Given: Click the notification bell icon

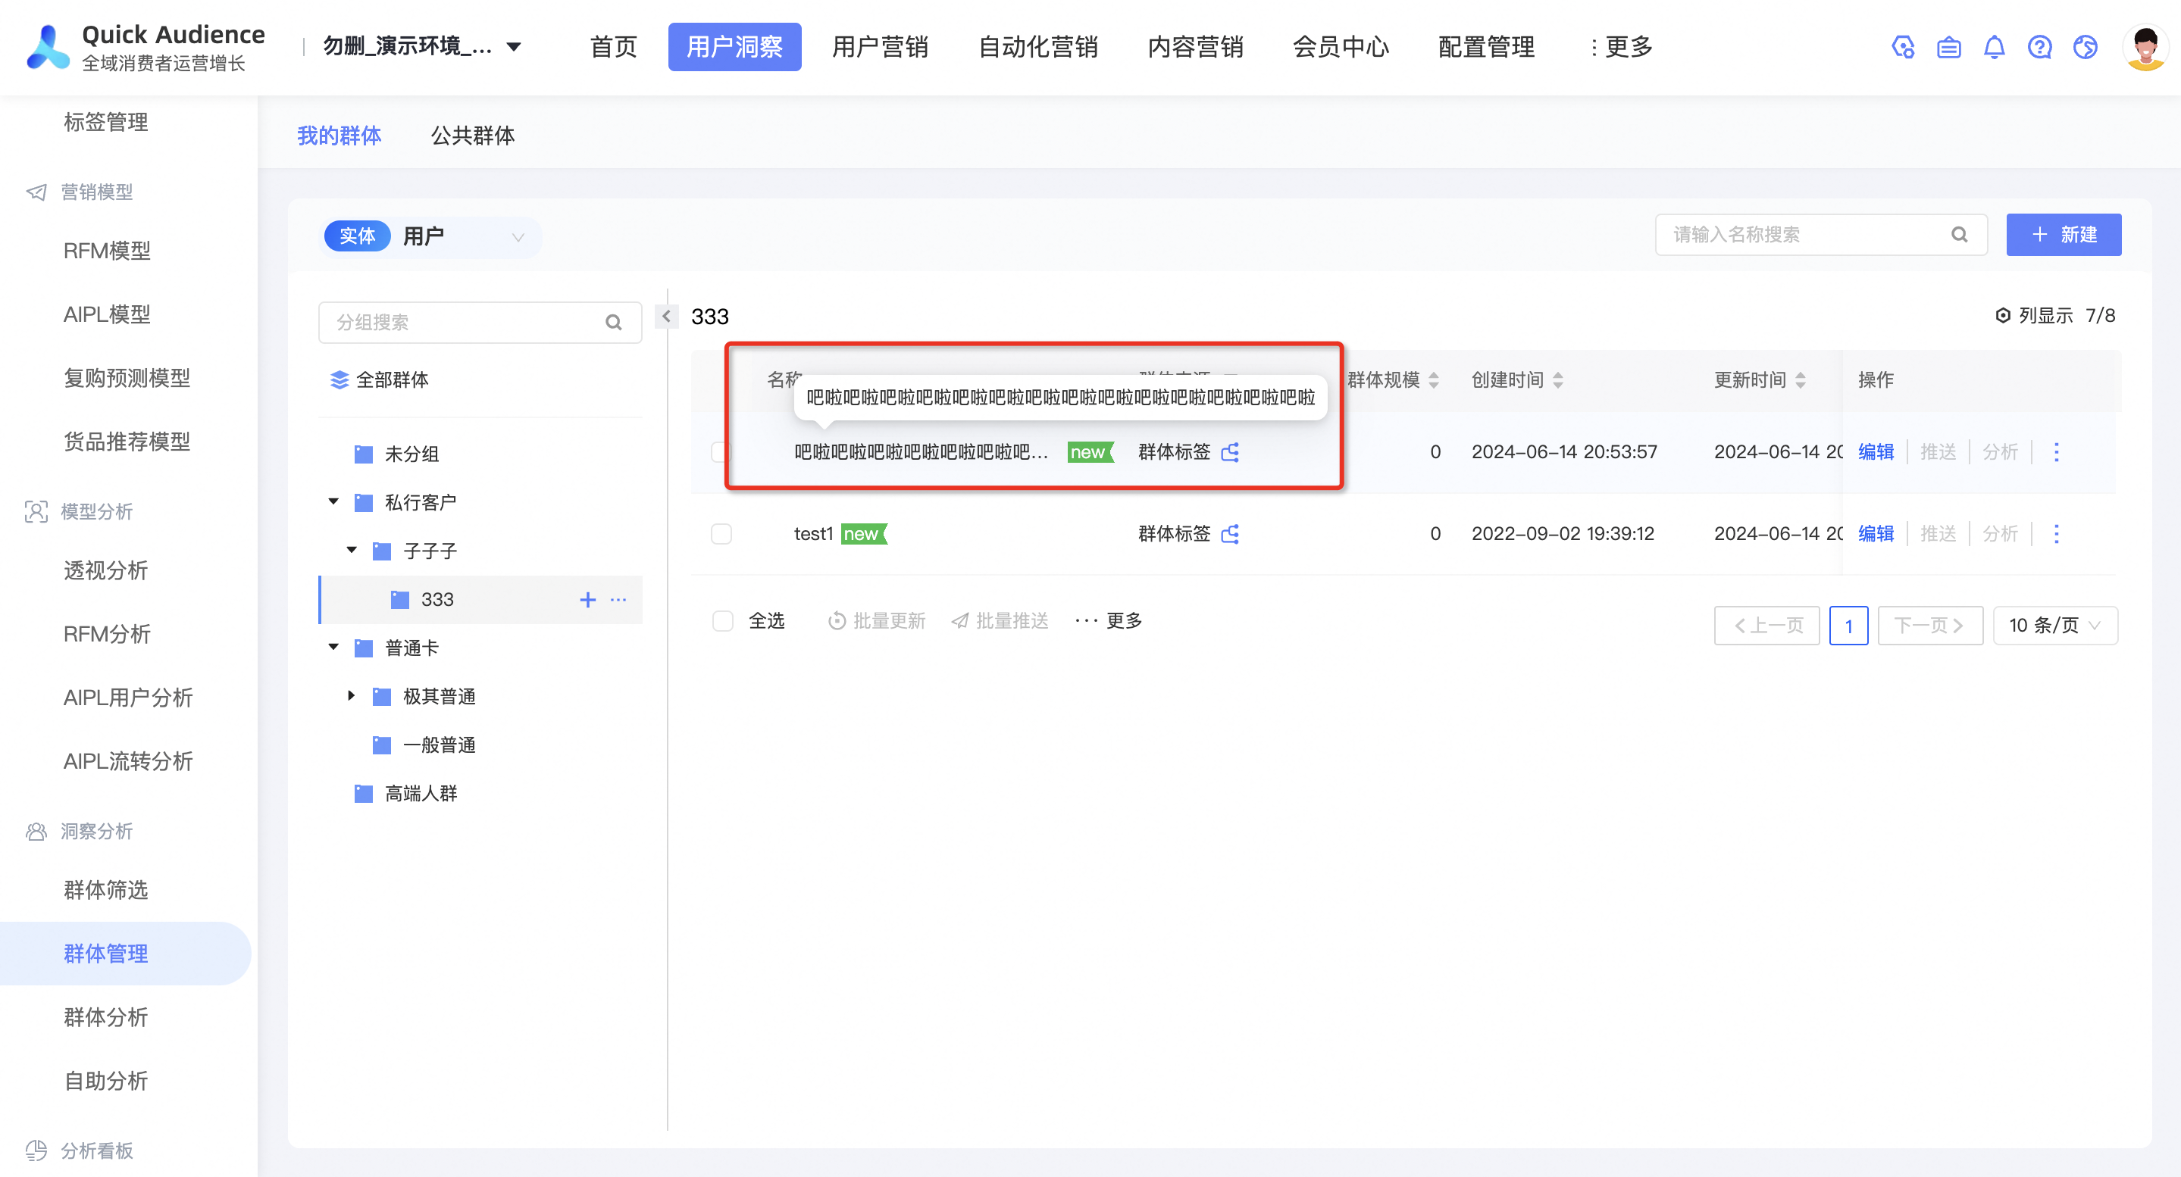Looking at the screenshot, I should click(1994, 48).
